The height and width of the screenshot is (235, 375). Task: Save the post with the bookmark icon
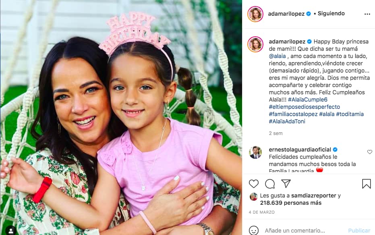(366, 184)
